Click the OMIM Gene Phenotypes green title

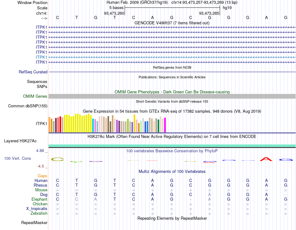point(172,92)
